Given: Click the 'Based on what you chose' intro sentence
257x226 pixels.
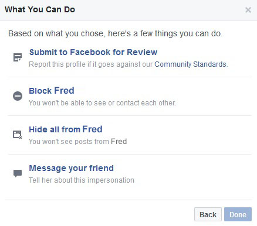Looking at the screenshot, I should [x=116, y=33].
